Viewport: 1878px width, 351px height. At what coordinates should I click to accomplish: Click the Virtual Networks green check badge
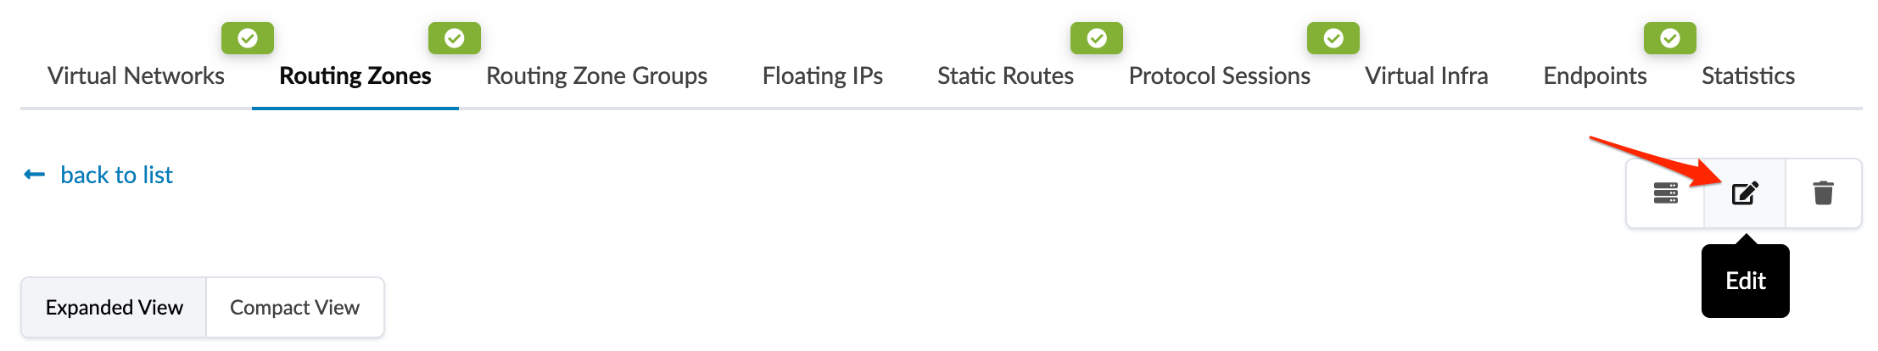tap(247, 38)
